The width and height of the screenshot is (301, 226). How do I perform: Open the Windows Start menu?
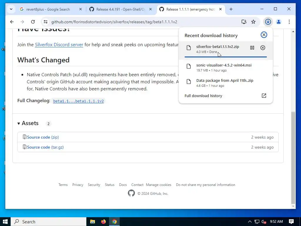[x=5, y=222]
